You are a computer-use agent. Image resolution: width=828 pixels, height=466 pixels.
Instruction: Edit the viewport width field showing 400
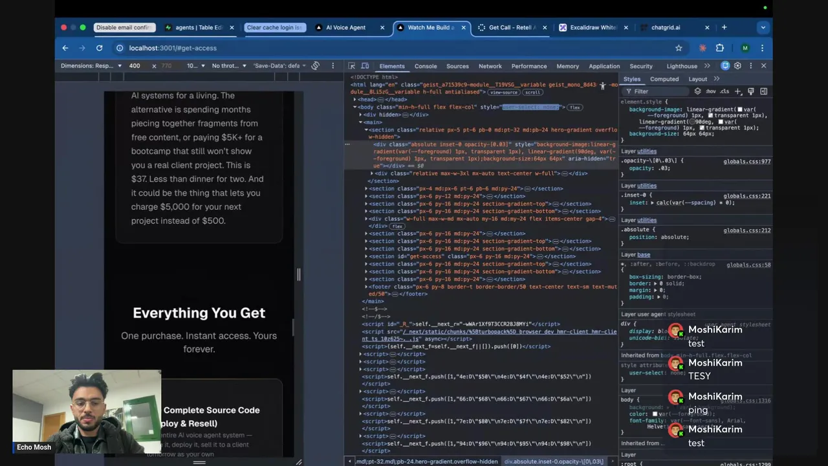tap(135, 65)
